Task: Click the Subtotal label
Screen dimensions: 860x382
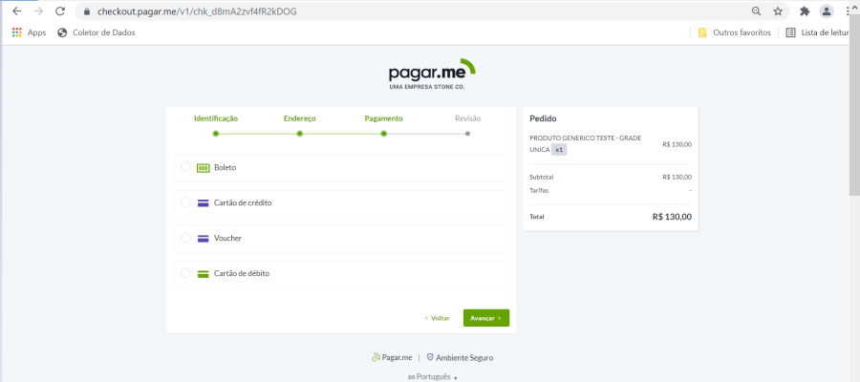Action: (542, 177)
